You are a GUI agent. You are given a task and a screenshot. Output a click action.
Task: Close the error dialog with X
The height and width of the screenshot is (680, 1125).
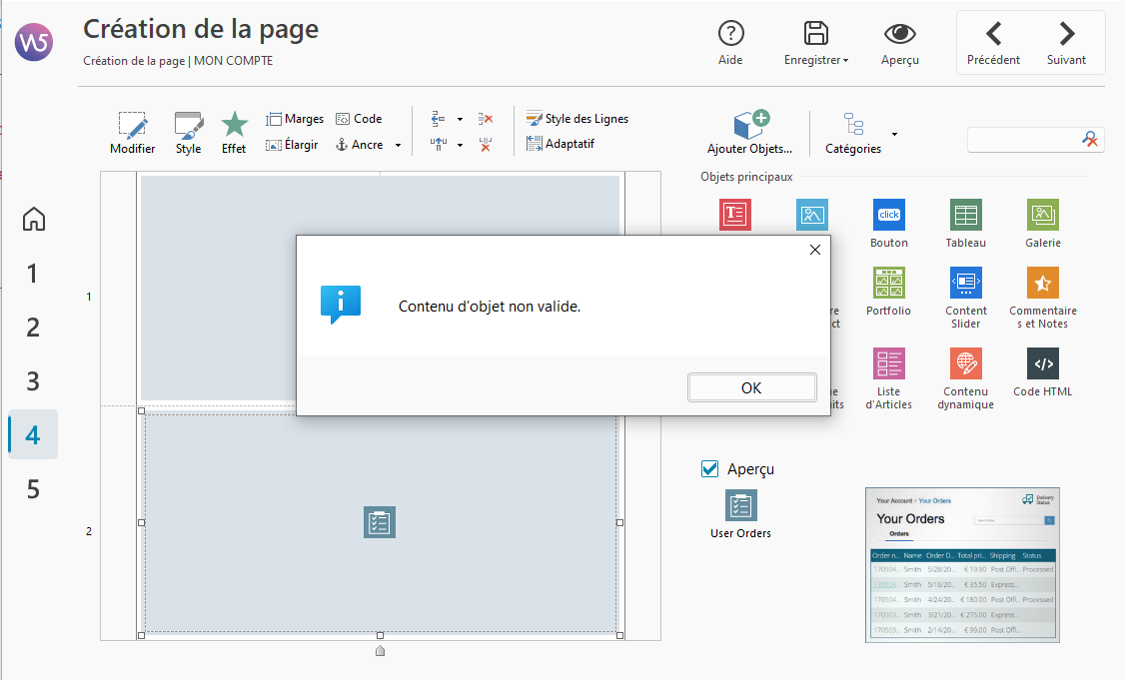pyautogui.click(x=814, y=250)
